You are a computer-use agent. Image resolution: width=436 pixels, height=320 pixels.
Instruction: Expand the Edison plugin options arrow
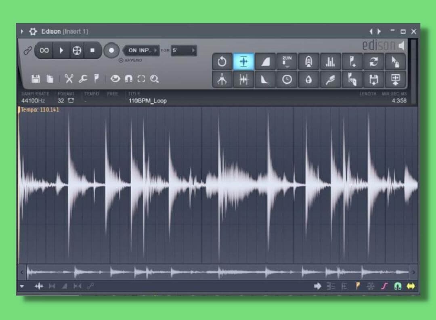tap(22, 31)
